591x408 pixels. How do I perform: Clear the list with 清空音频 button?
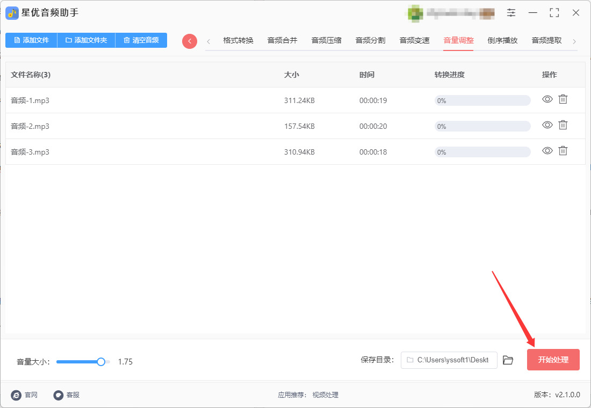coord(141,40)
